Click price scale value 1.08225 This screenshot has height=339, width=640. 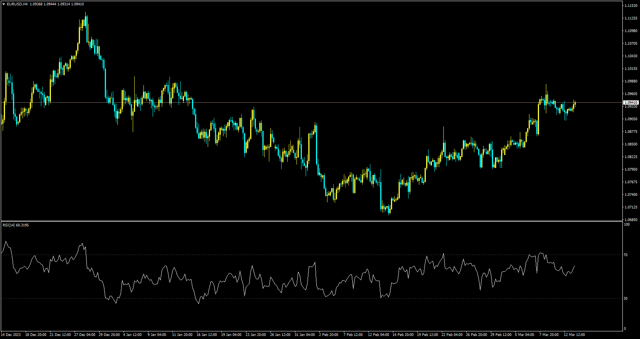pos(631,157)
